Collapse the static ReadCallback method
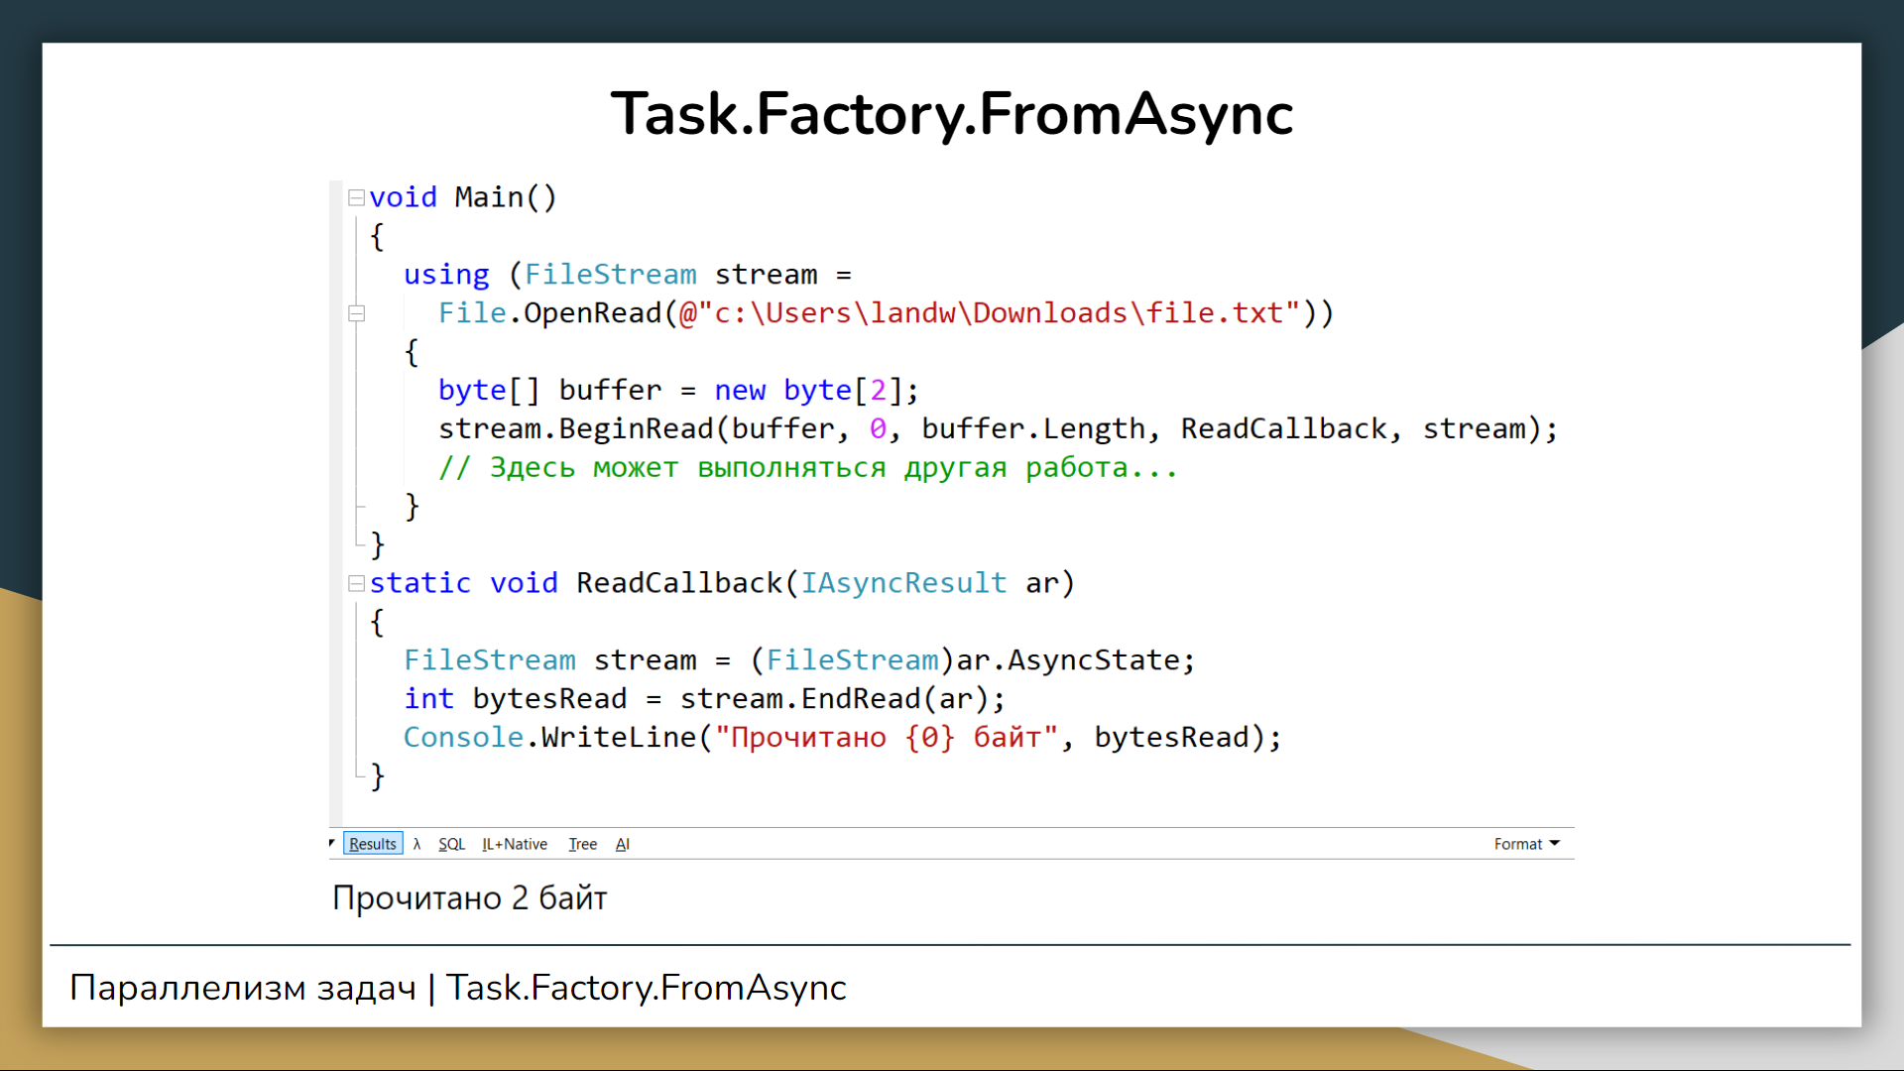The height and width of the screenshot is (1071, 1904). (x=356, y=583)
